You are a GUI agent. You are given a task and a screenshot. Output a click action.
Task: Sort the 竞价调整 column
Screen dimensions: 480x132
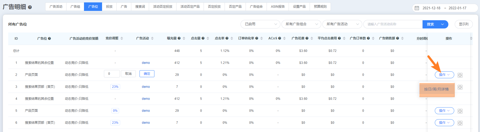[122, 38]
